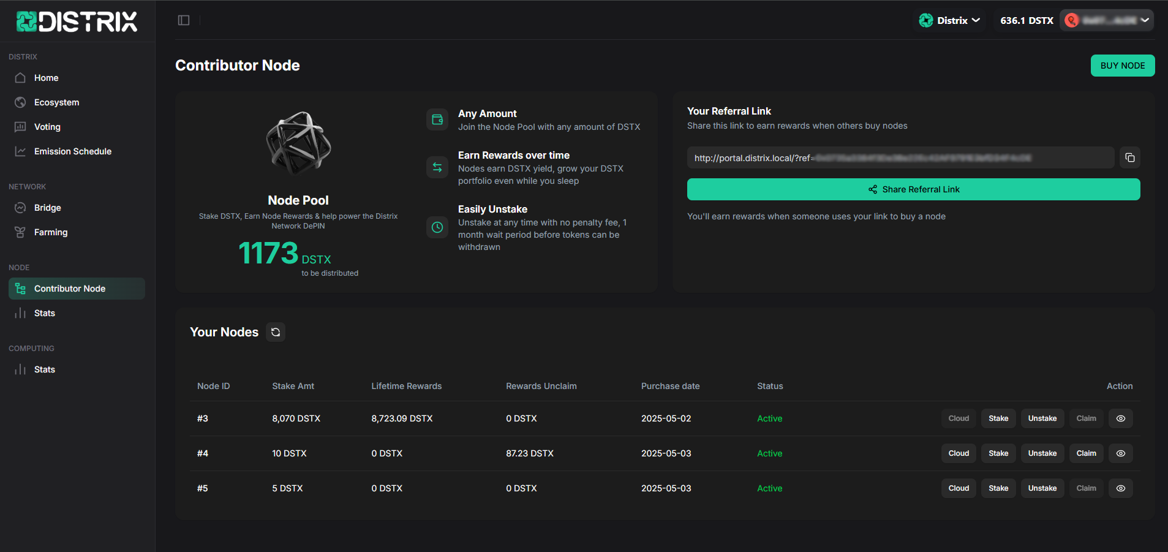Click the BUY NODE button
The image size is (1168, 552).
(1123, 66)
